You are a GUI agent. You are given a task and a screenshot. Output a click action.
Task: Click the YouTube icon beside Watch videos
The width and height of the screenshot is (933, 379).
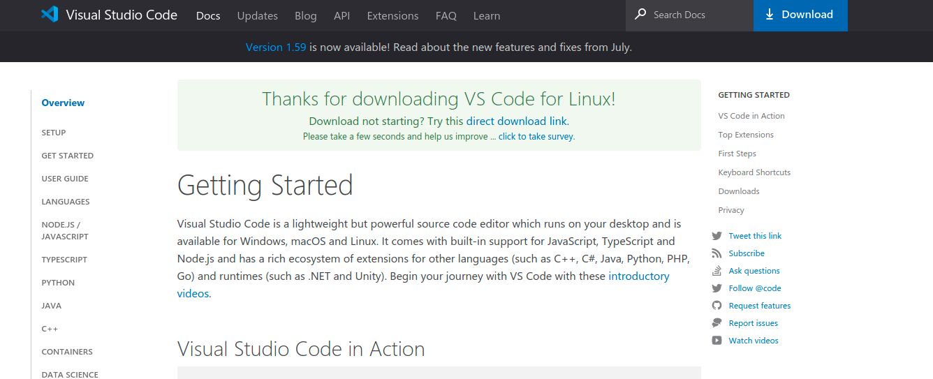717,341
